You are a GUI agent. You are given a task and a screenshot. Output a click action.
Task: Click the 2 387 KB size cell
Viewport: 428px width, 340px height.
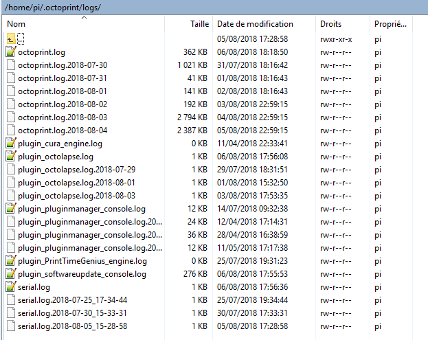coord(192,131)
